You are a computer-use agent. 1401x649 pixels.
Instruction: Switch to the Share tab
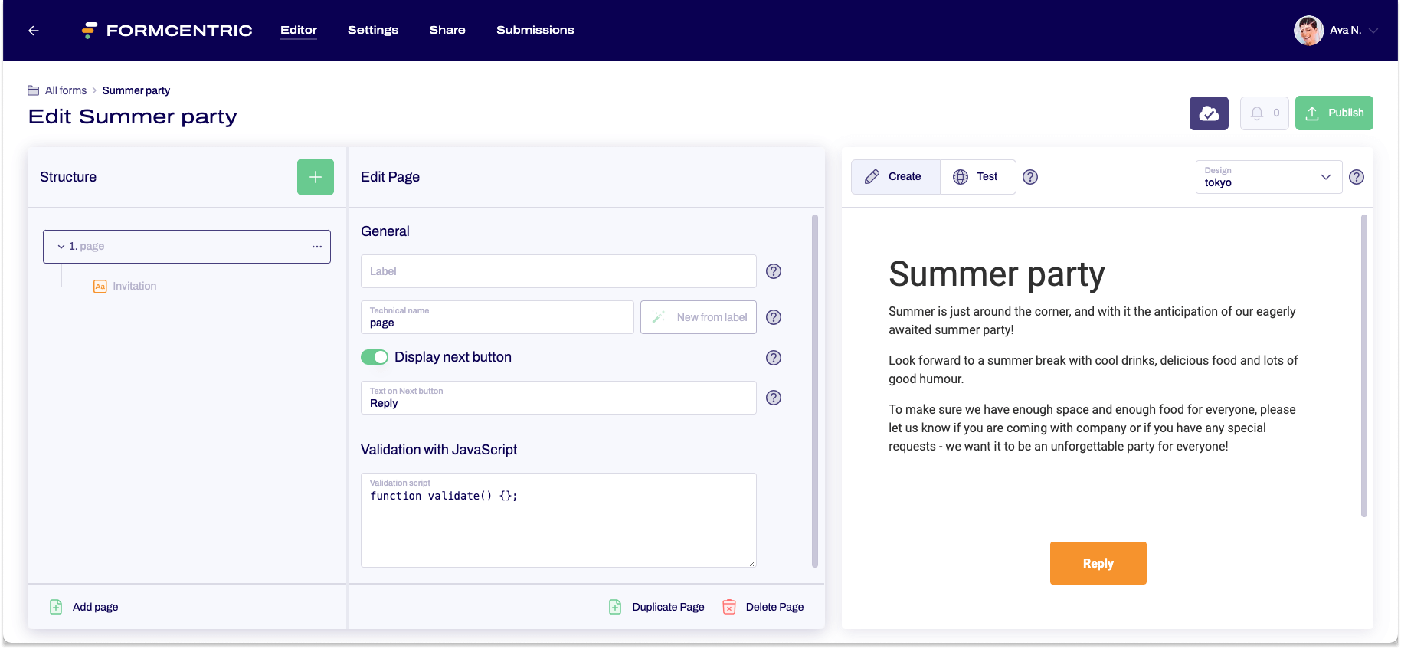[447, 30]
